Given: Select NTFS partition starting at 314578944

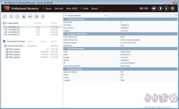Looking at the screenshot, I should 32,54.
